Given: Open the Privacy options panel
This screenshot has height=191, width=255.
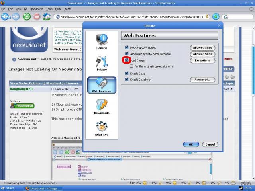Looking at the screenshot, I should point(102,63).
